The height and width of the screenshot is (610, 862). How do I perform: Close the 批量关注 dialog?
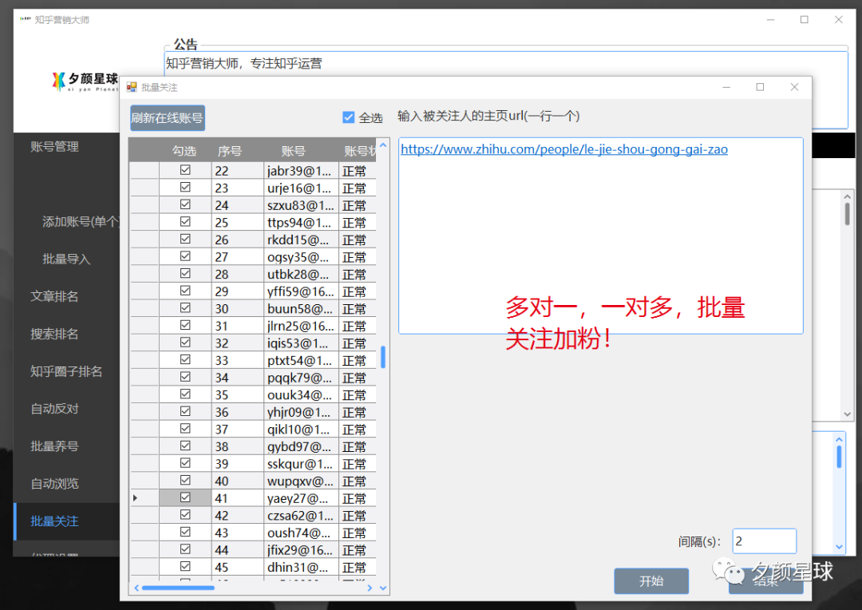tap(794, 87)
